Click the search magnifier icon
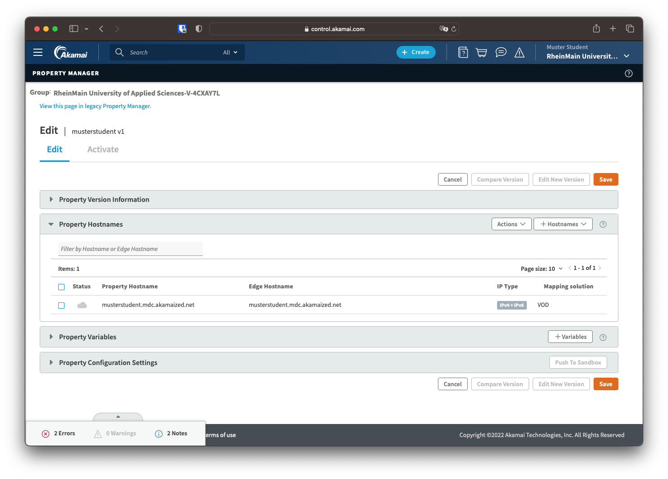This screenshot has height=479, width=668. point(120,52)
